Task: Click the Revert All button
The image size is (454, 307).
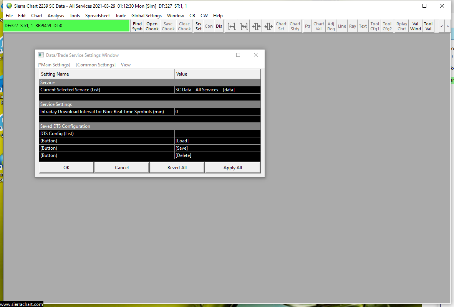Action: tap(177, 168)
